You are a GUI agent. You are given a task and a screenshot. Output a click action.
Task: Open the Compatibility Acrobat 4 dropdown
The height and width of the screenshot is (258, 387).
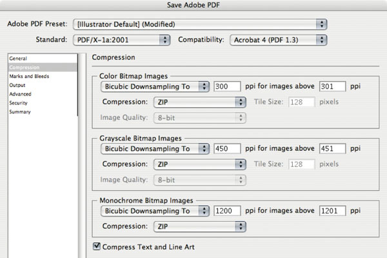click(x=278, y=40)
